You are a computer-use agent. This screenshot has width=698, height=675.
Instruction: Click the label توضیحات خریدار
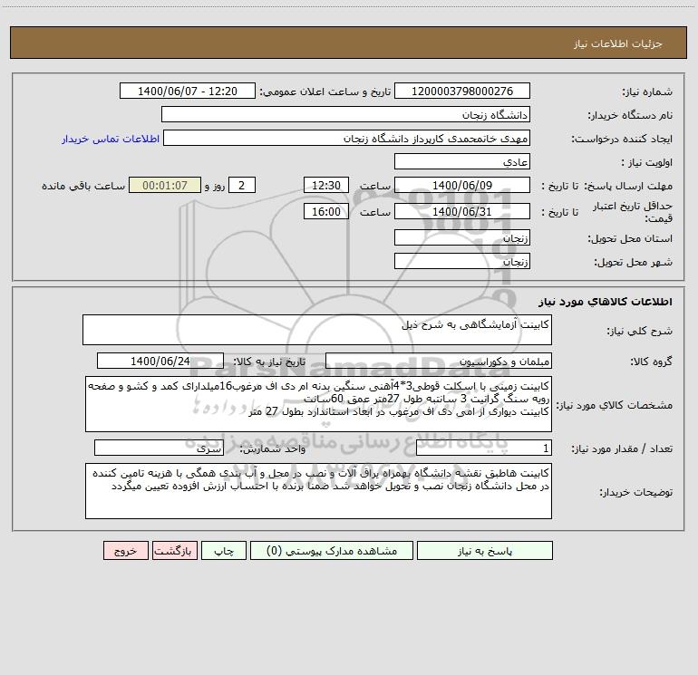point(636,492)
